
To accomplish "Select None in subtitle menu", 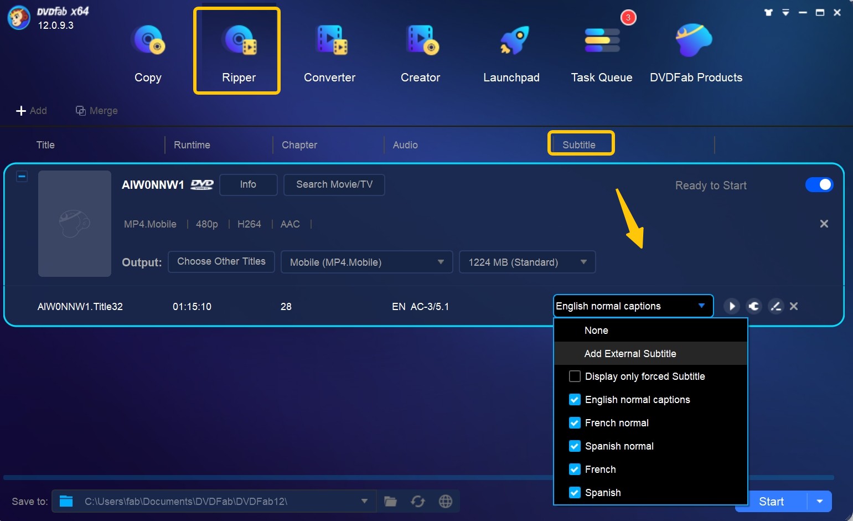I will tap(651, 331).
